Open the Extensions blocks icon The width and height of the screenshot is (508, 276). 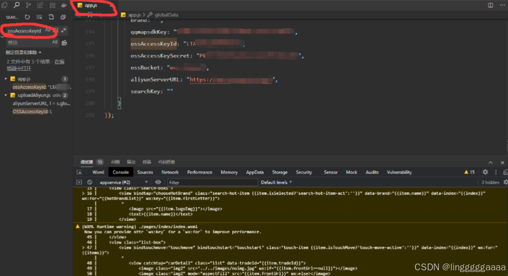tap(40, 5)
